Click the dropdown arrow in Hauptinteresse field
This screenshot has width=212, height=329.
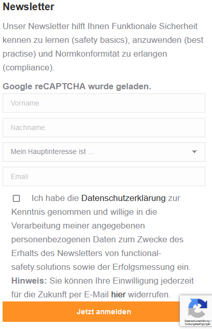coord(195,151)
